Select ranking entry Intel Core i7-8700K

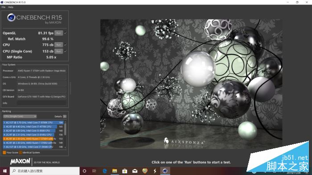(x=33, y=123)
